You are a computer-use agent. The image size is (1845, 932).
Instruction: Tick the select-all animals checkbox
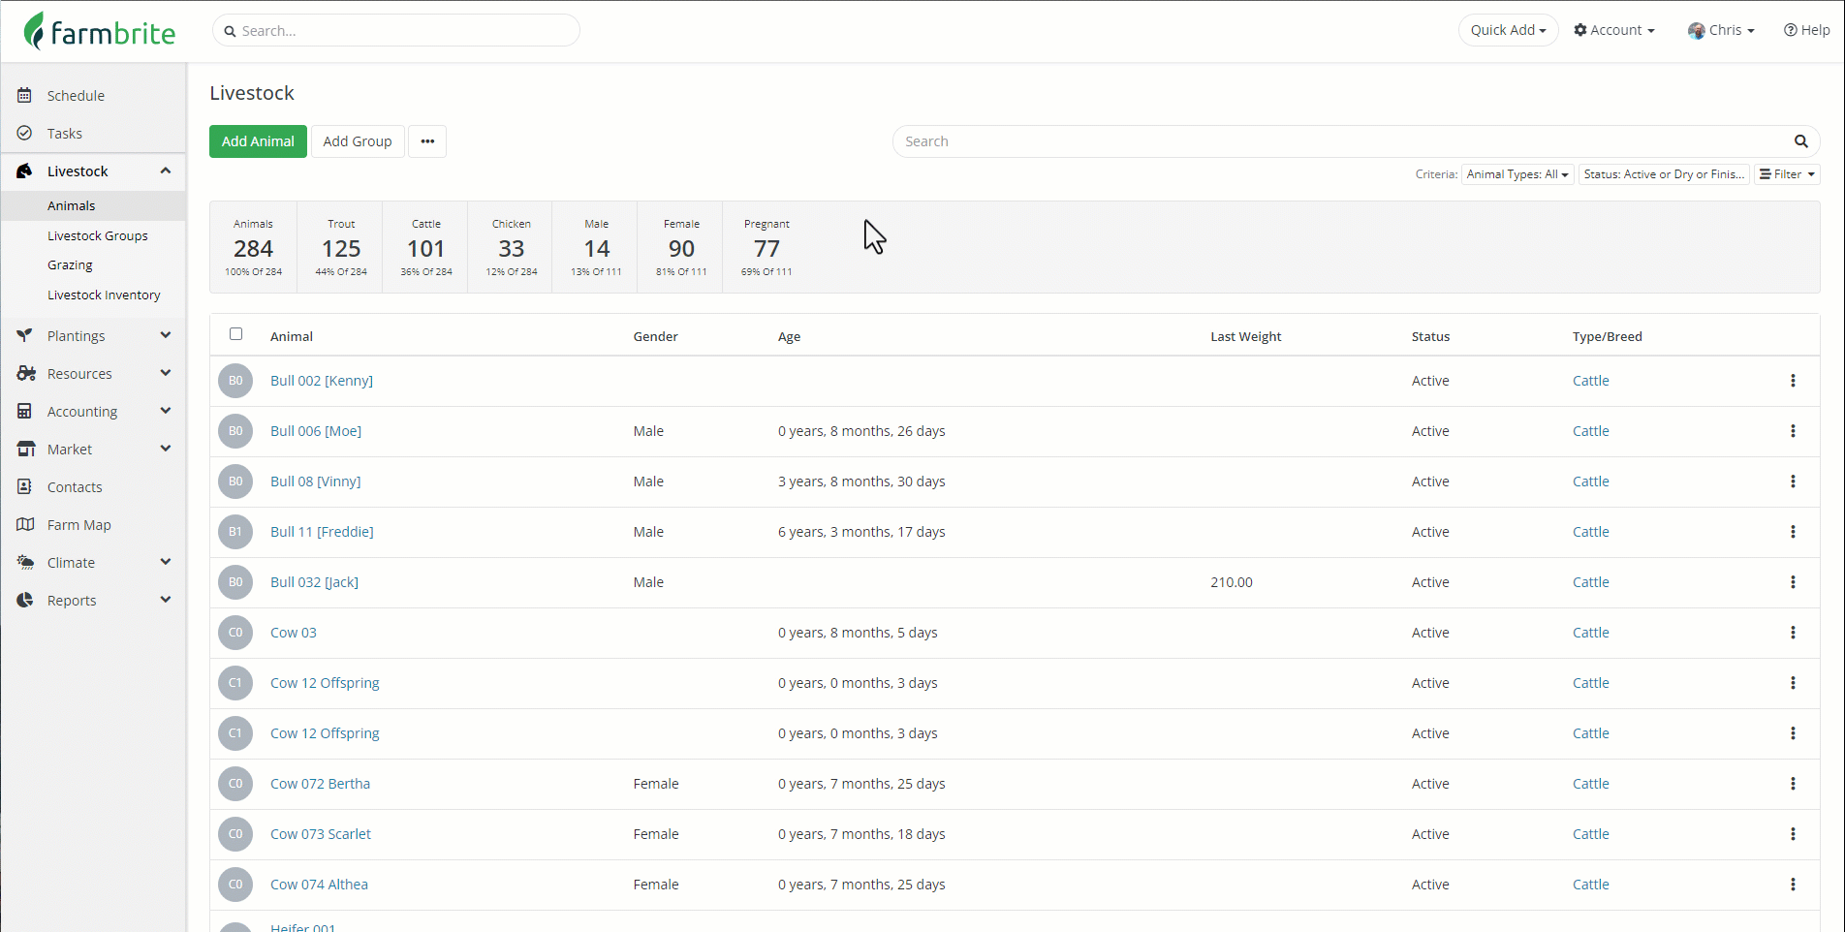click(x=235, y=334)
